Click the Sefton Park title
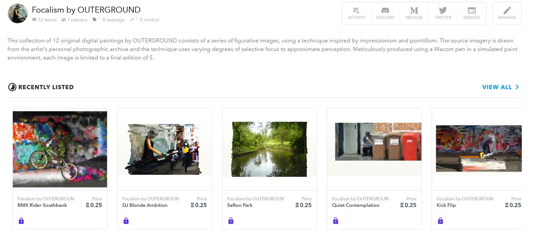 [240, 206]
